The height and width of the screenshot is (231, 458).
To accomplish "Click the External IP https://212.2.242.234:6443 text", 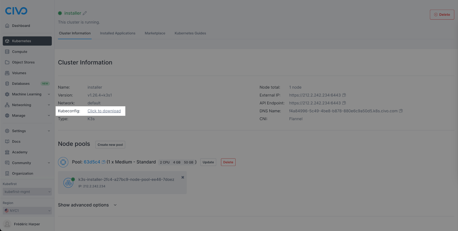I will pyautogui.click(x=315, y=95).
